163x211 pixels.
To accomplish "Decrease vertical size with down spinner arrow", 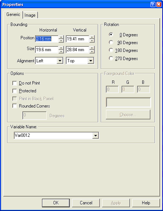I will pyautogui.click(x=92, y=52).
